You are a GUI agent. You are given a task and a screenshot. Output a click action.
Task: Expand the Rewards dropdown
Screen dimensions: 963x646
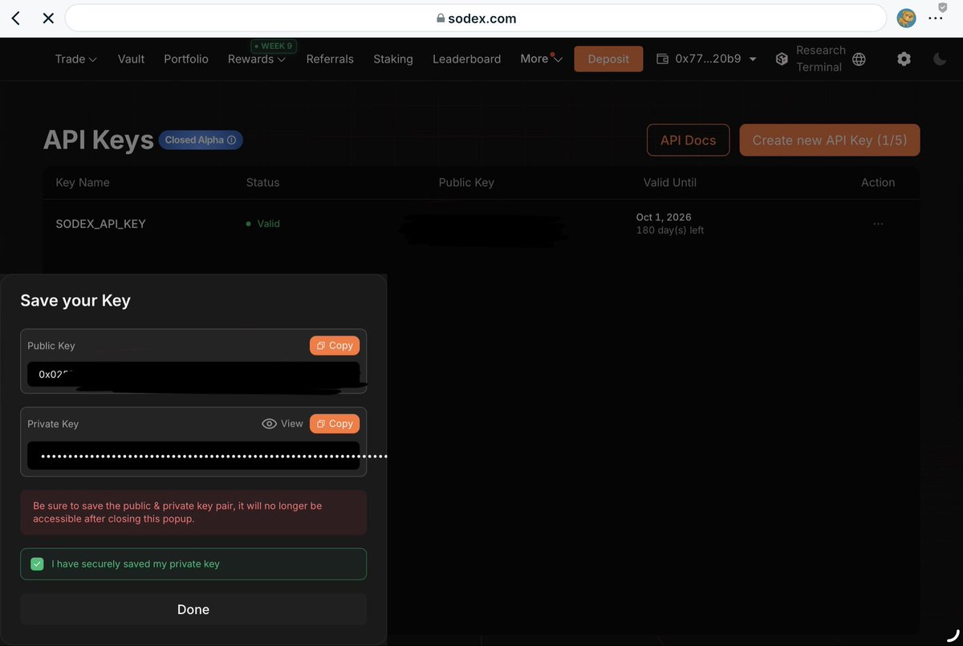coord(257,59)
